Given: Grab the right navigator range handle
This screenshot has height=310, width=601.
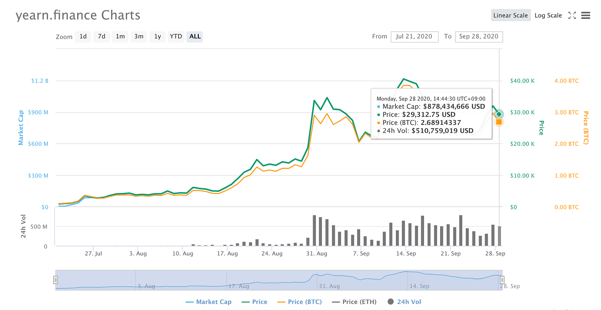Looking at the screenshot, I should (x=502, y=280).
